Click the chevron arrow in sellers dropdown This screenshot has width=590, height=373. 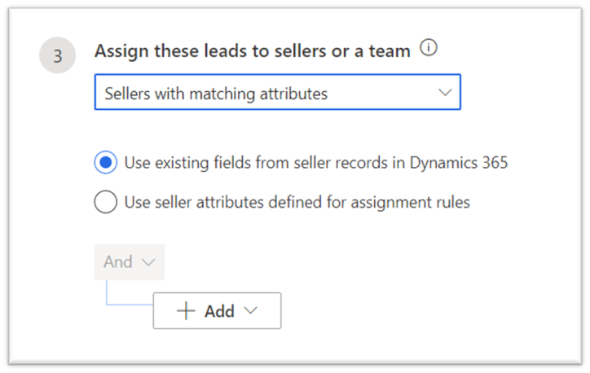coord(444,93)
